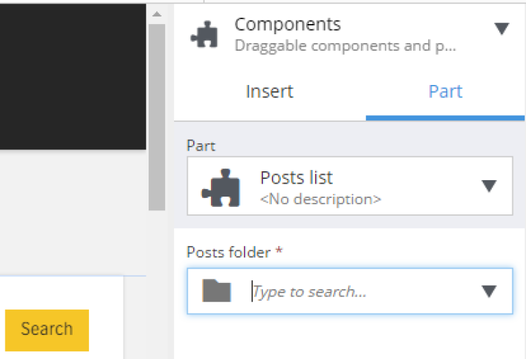Click the Posts list puzzle icon
526x359 pixels.
221,188
